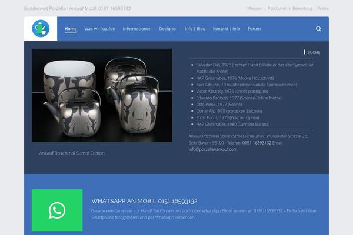Open the Kontakt | Info menu
The width and height of the screenshot is (353, 235).
click(x=227, y=29)
